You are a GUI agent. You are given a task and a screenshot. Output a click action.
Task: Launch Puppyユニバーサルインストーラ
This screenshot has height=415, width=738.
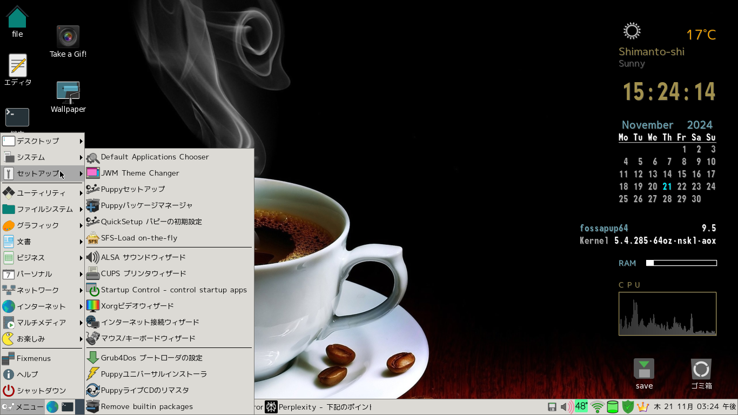(169, 374)
